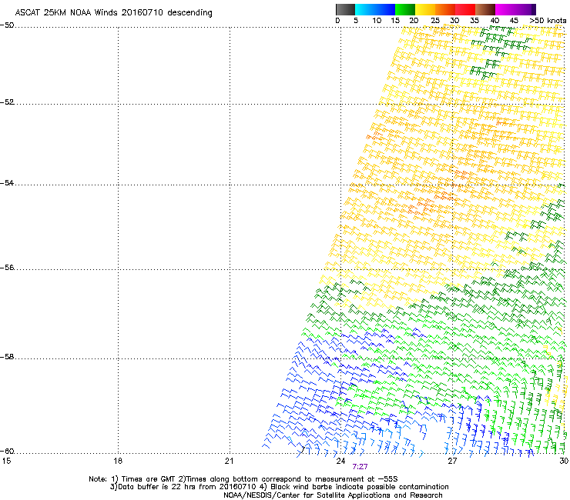The height and width of the screenshot is (500, 570).
Task: Click the orange 25-30 knots legend swatch
Action: coord(445,9)
